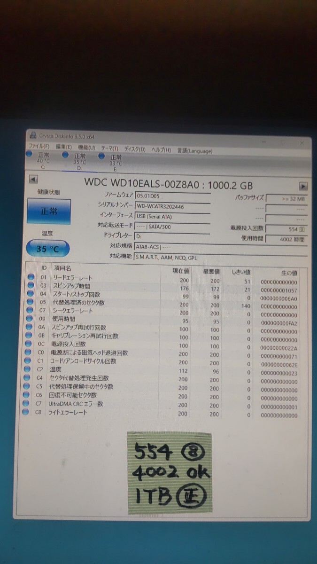Open the ファイル(F) menu
Screen dimensions: 317x564
40,147
